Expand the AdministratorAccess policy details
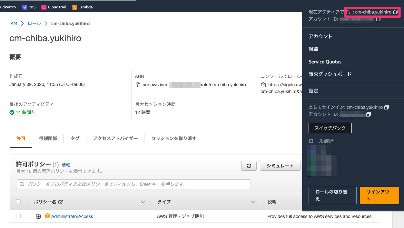 click(38, 216)
